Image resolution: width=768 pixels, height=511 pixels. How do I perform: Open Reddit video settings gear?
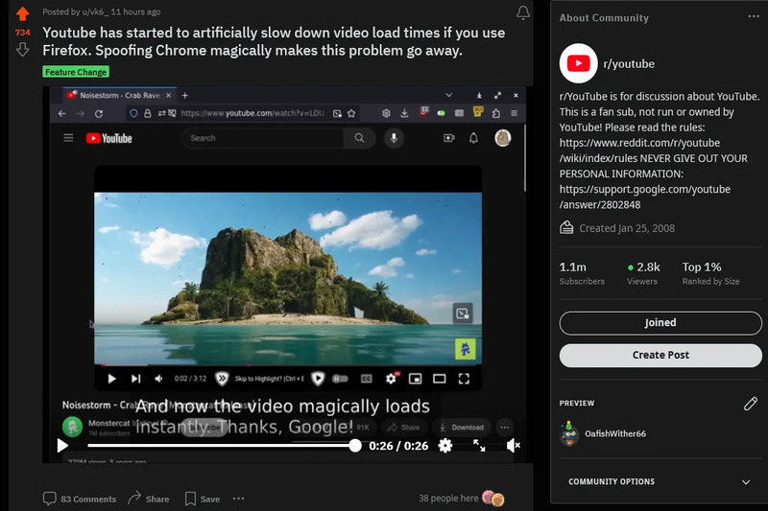click(445, 446)
